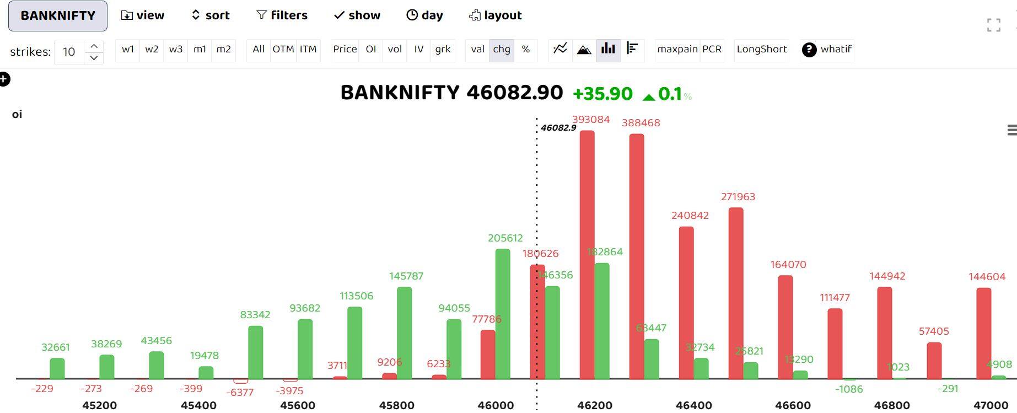Click the black plus circle icon
This screenshot has height=413, width=1017.
point(4,79)
